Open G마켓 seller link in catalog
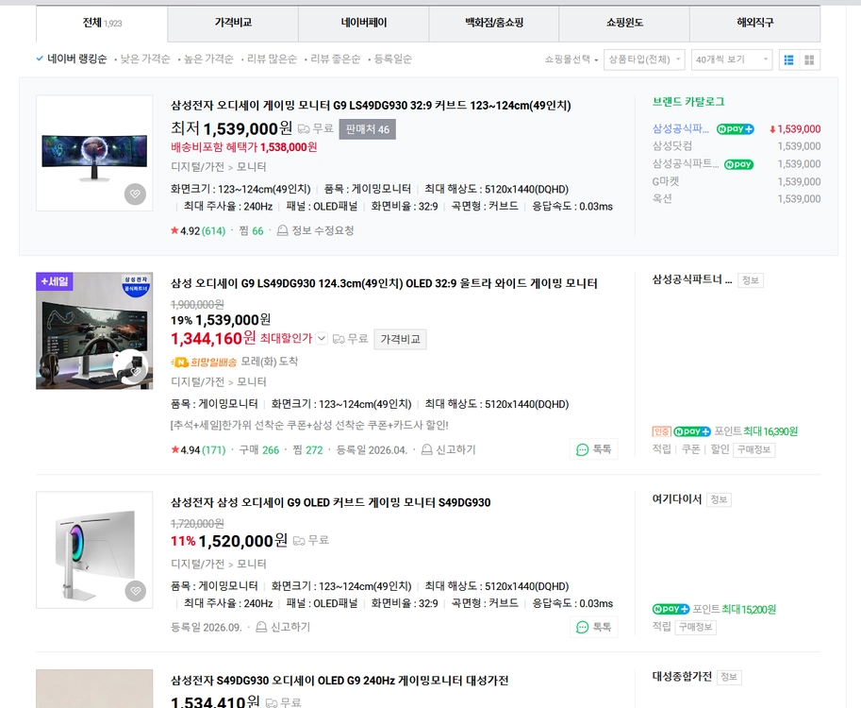Viewport: 861px width, 708px height. click(666, 181)
